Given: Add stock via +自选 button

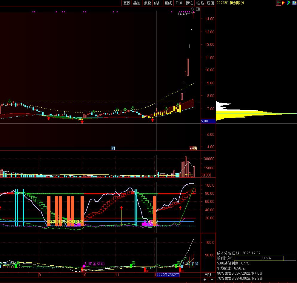Looking at the screenshot, I should pos(200,3).
